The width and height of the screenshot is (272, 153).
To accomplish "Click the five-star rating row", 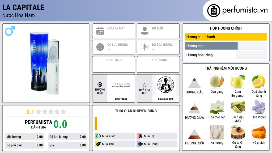I will (51, 112).
